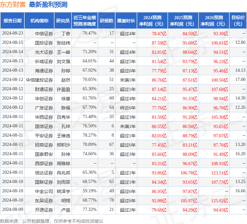247x224 pixels.
Task: Click 2026 profit forecast 125.02亿
Action: click(x=220, y=201)
